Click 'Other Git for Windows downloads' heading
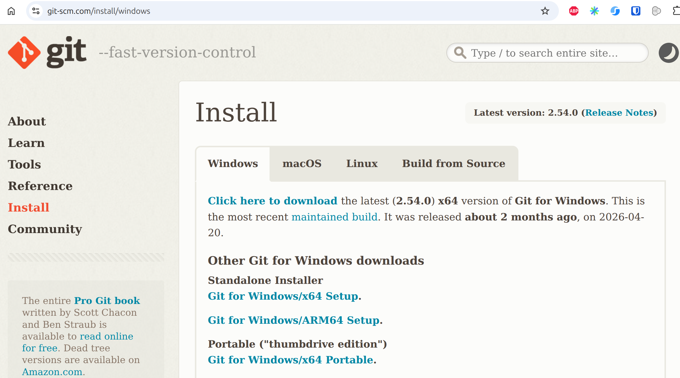 click(316, 261)
